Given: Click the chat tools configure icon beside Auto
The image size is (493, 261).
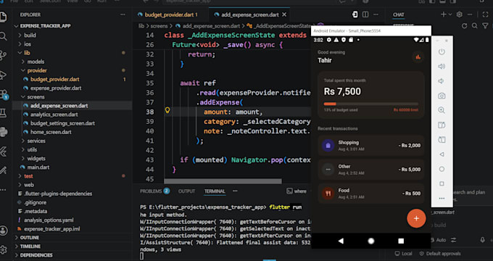Looking at the screenshot, I should (x=453, y=240).
